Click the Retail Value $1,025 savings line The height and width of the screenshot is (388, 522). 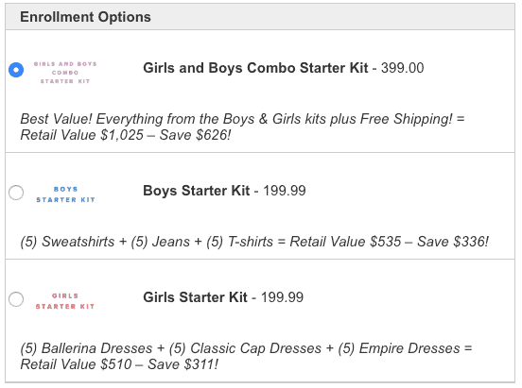click(x=126, y=135)
